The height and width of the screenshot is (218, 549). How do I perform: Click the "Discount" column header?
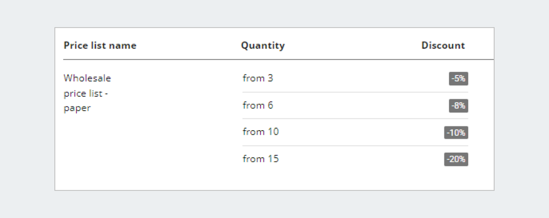pyautogui.click(x=443, y=45)
